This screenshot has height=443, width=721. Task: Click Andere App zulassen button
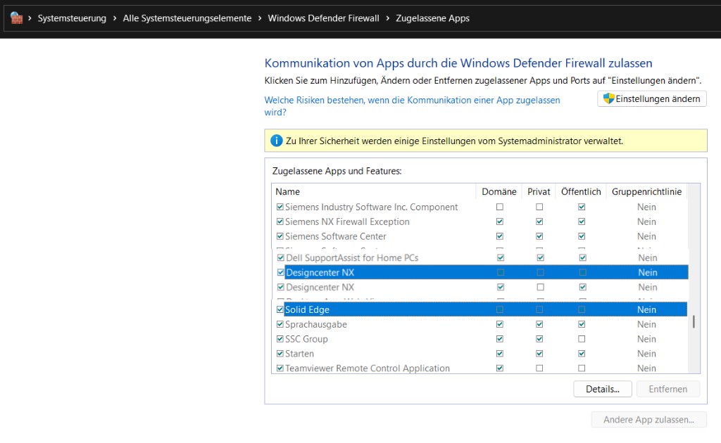pos(648,420)
